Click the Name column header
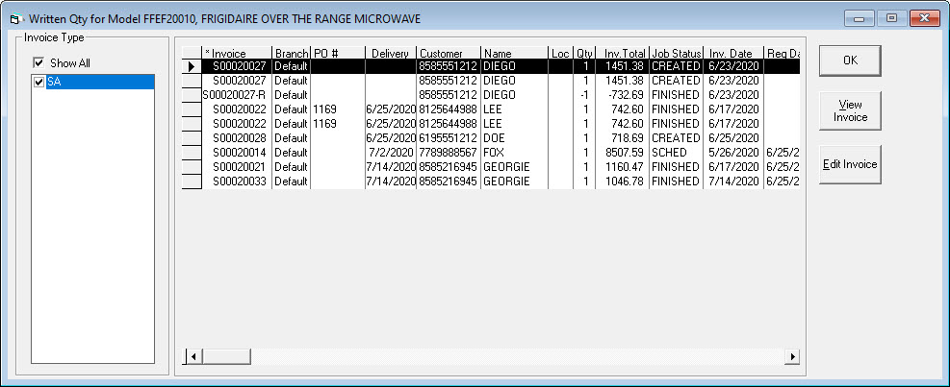This screenshot has height=387, width=950. coord(514,53)
